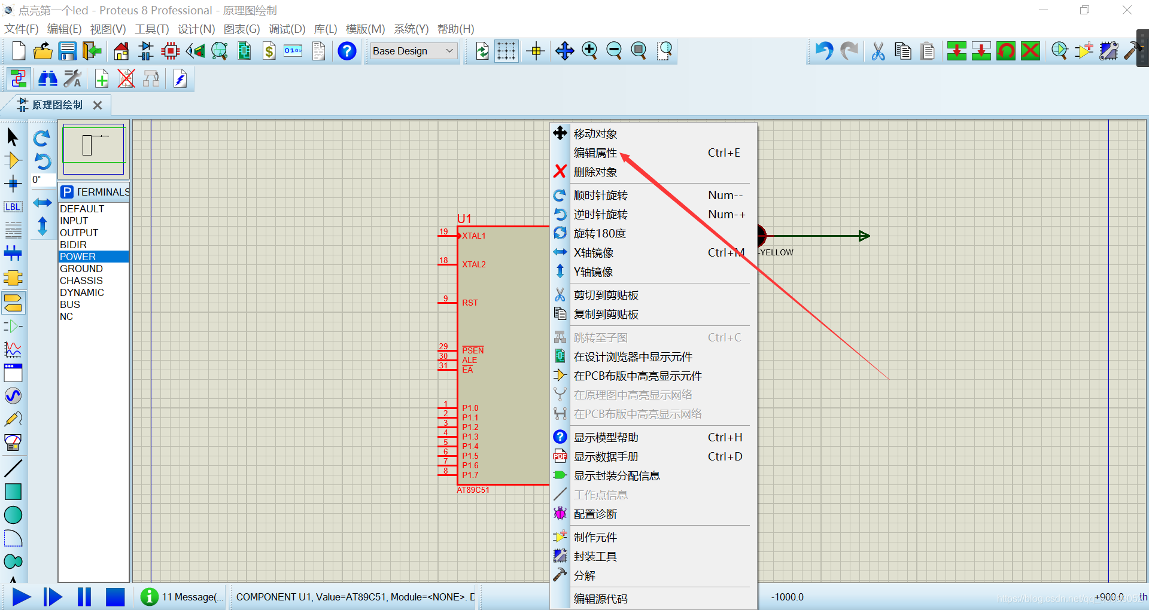Choose X轴镜像 in the context menu
This screenshot has width=1149, height=610.
click(x=653, y=253)
